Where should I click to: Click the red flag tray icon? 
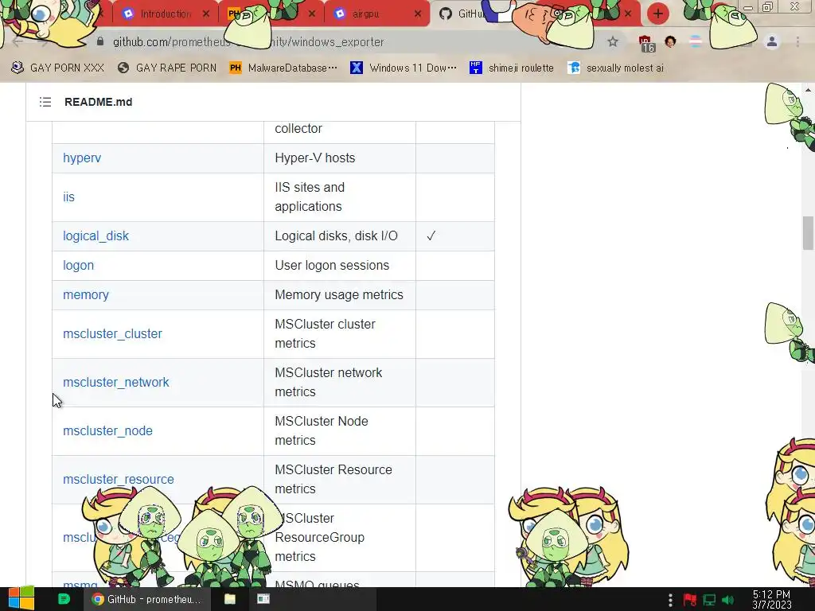point(690,600)
